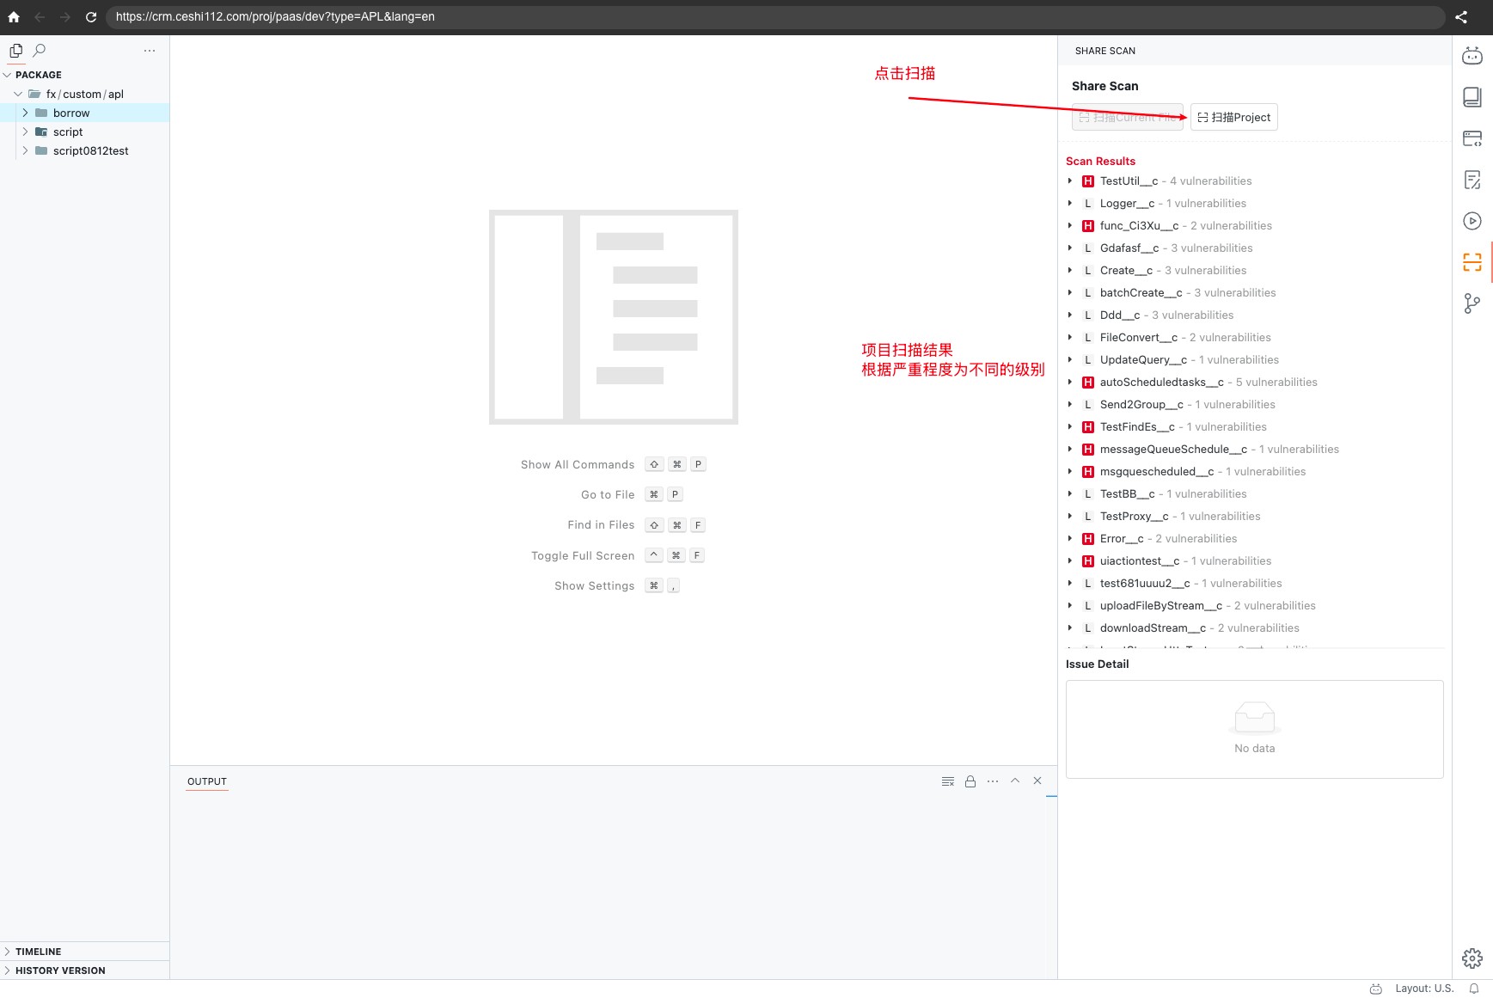Click the browser URL address field

774,16
